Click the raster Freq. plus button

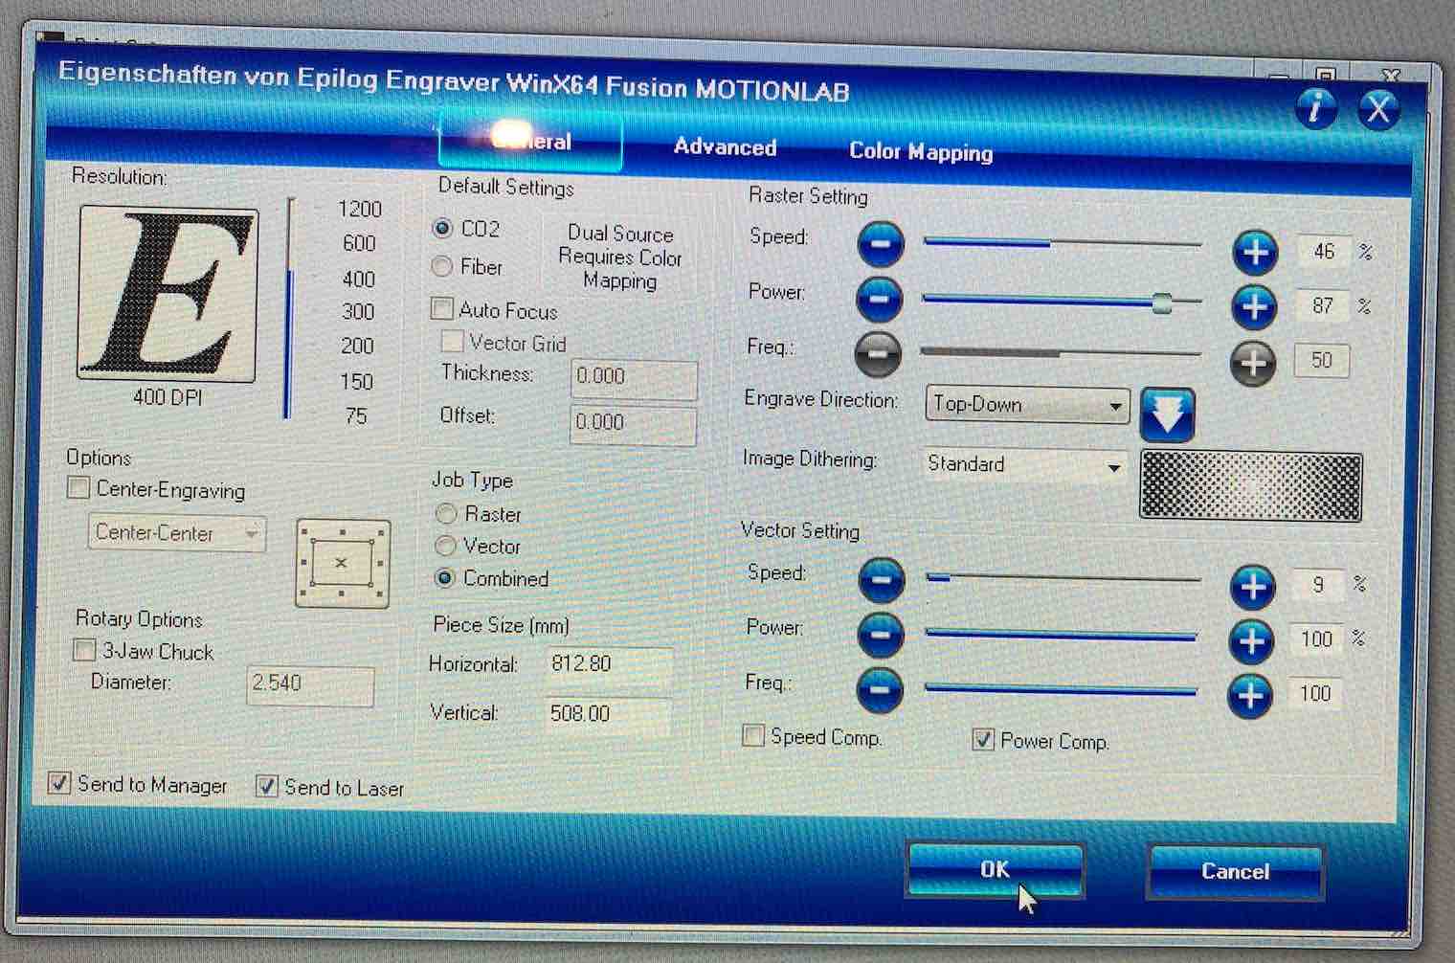[x=1253, y=363]
